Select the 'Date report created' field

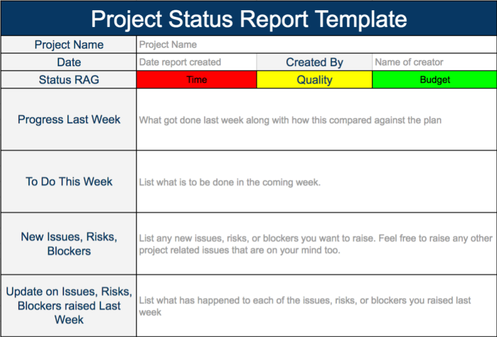click(x=196, y=62)
